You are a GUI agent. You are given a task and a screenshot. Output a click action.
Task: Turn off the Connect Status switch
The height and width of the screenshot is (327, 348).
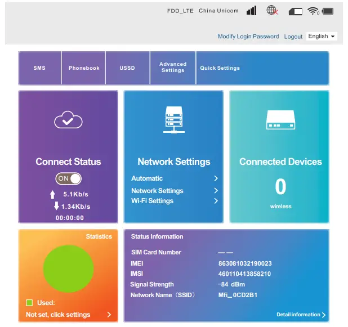point(68,178)
